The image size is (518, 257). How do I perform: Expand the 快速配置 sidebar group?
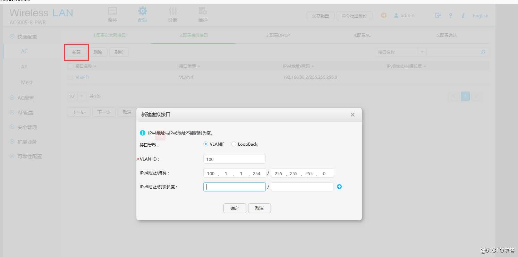click(12, 36)
